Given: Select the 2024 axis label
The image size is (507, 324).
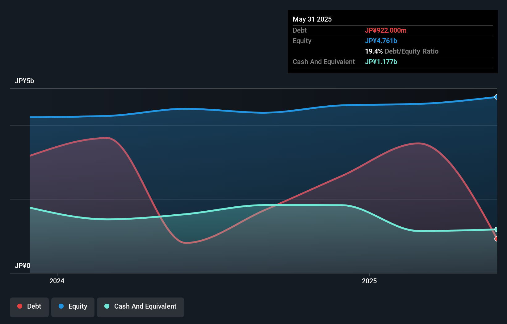Looking at the screenshot, I should 57,281.
